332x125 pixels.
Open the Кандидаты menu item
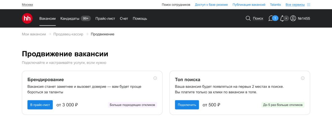tap(70, 19)
